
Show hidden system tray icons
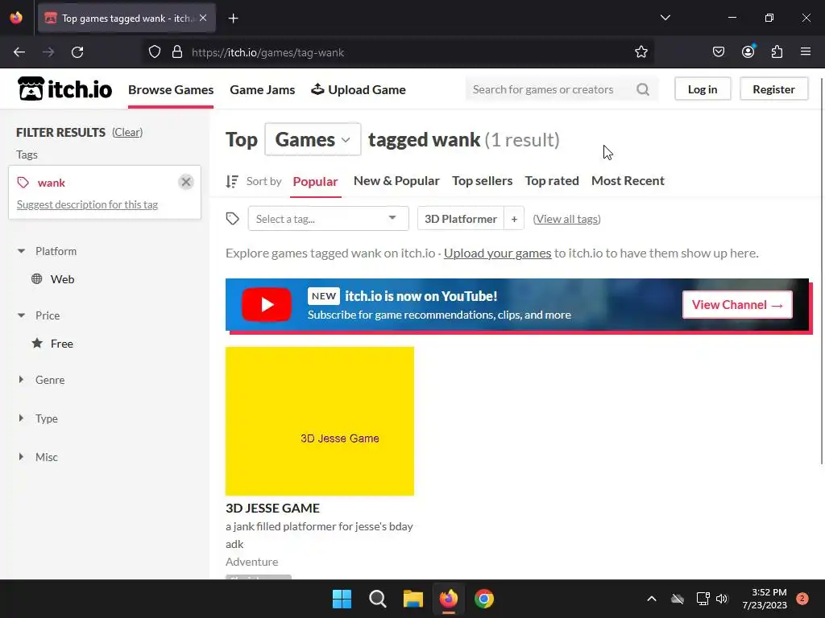[651, 599]
